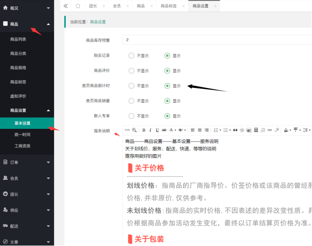Open 统一时间 under 商品设置
This screenshot has height=246, width=312.
point(23,135)
